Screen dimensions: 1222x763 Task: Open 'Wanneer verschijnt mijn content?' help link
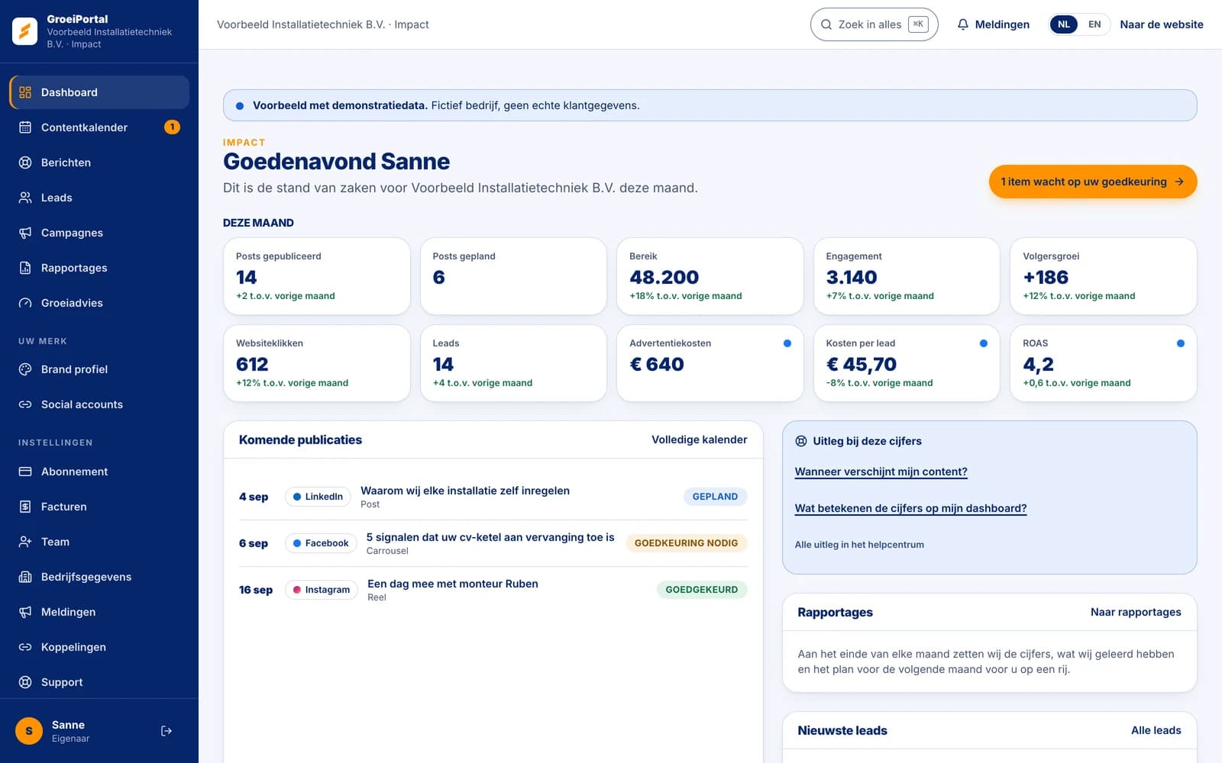[881, 472]
